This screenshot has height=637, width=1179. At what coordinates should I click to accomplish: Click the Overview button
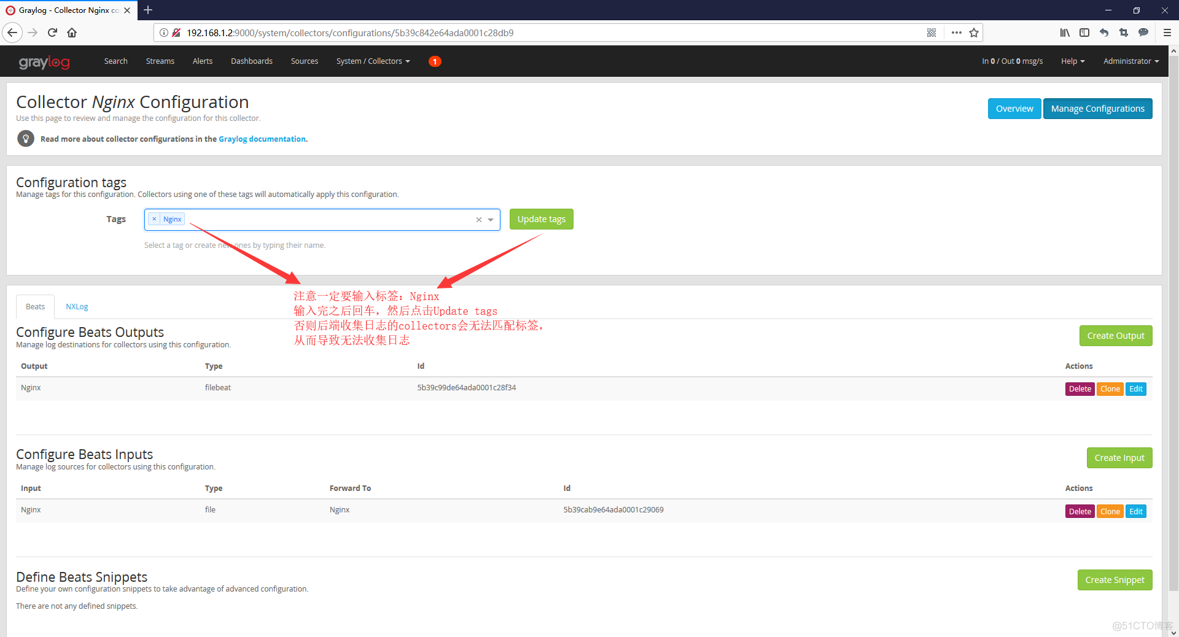(1014, 109)
